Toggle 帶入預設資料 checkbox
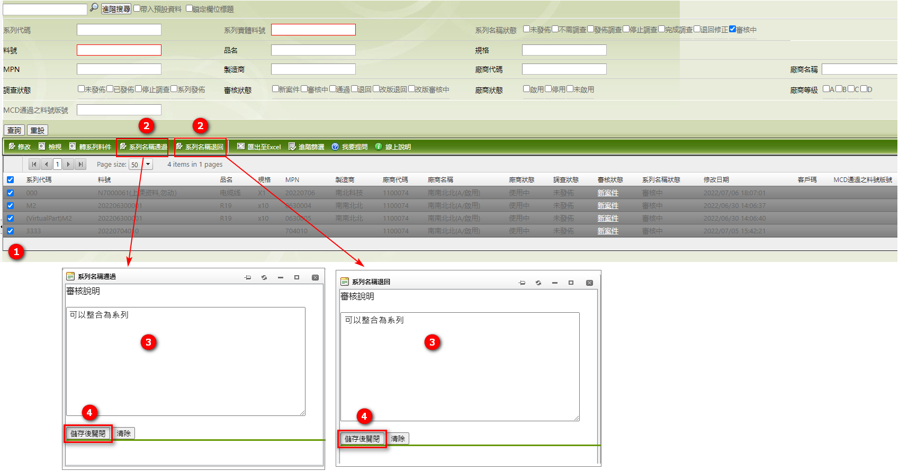The image size is (899, 471). (137, 8)
